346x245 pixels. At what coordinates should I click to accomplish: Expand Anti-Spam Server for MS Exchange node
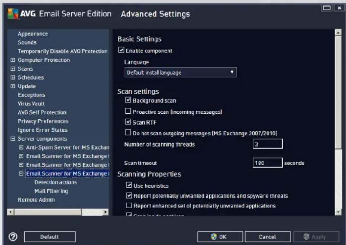pyautogui.click(x=21, y=148)
